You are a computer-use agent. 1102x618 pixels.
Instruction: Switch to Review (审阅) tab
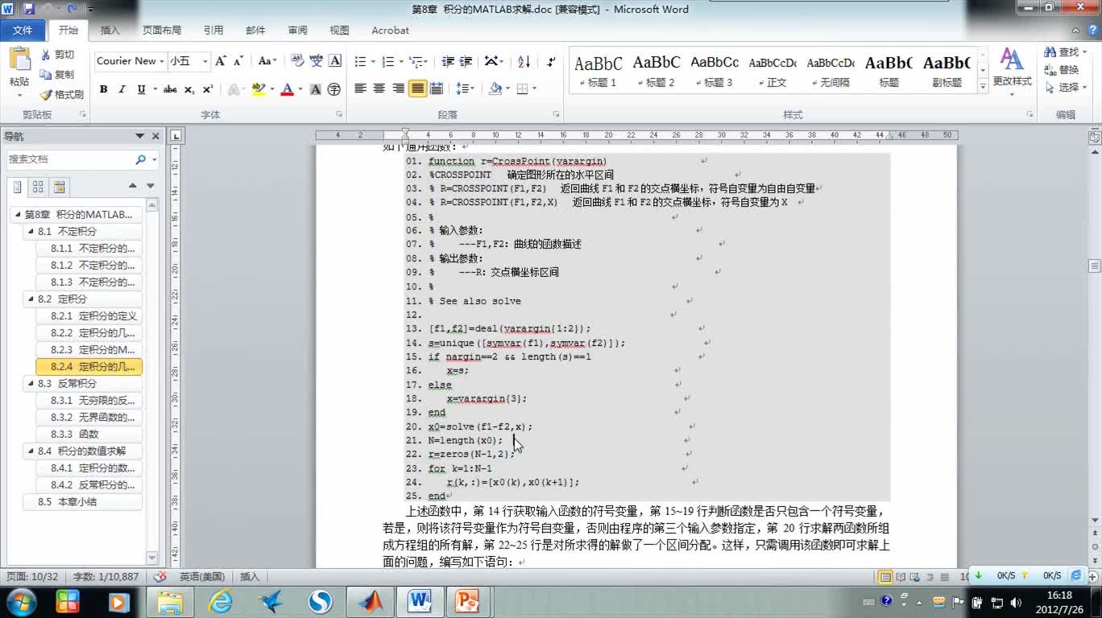[x=297, y=31]
